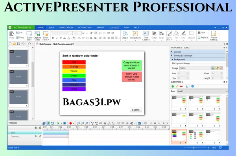236x156 pixels.
Task: Select slide 4 thumbnail in slide panel
Action: click(18, 78)
